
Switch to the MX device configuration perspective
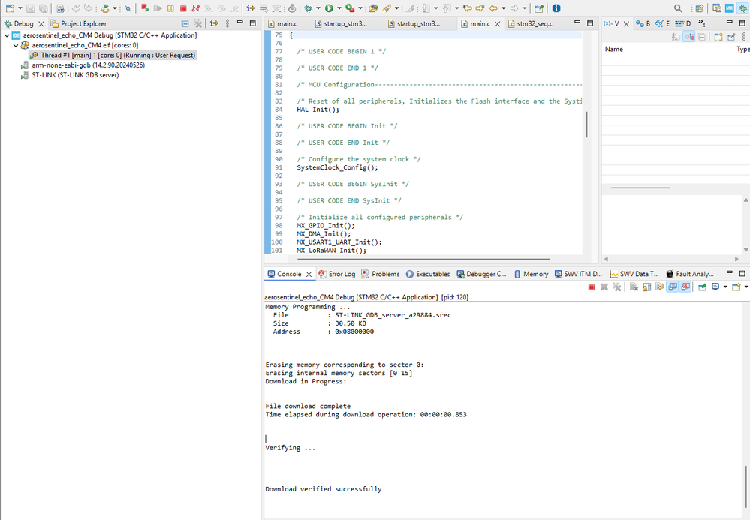coord(730,8)
